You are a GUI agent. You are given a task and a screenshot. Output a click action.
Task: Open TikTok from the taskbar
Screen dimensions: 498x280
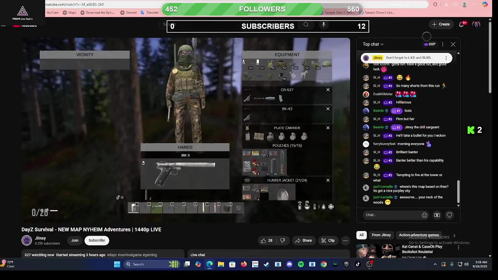tap(358, 264)
